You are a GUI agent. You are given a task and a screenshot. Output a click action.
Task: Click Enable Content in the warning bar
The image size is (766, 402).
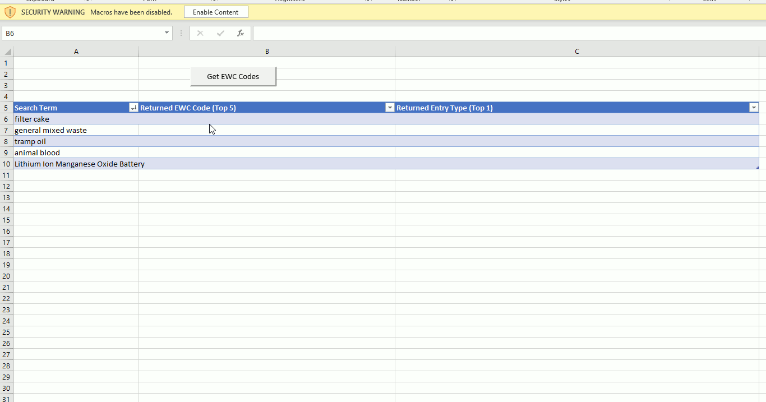pos(216,12)
